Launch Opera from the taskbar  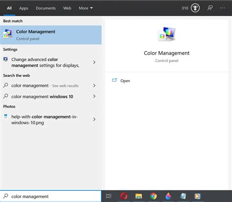click(x=124, y=196)
